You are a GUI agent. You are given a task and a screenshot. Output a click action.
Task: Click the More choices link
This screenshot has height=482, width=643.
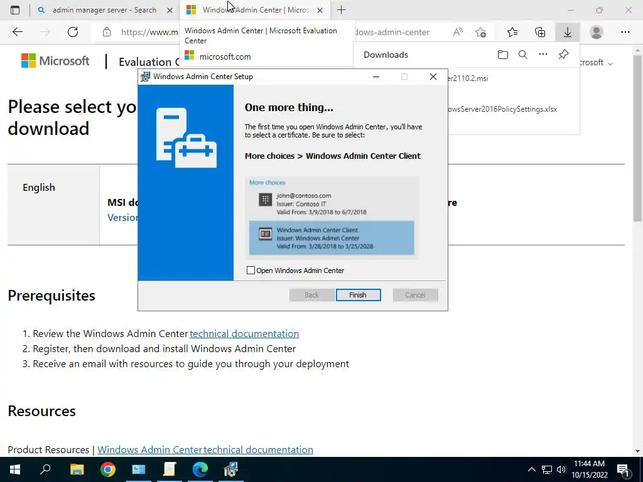[x=267, y=183]
